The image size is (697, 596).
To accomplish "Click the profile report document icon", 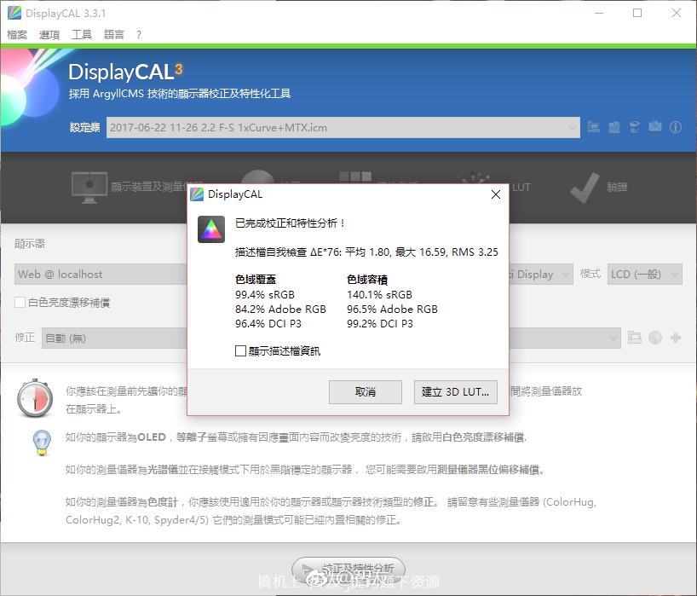I will (x=613, y=126).
